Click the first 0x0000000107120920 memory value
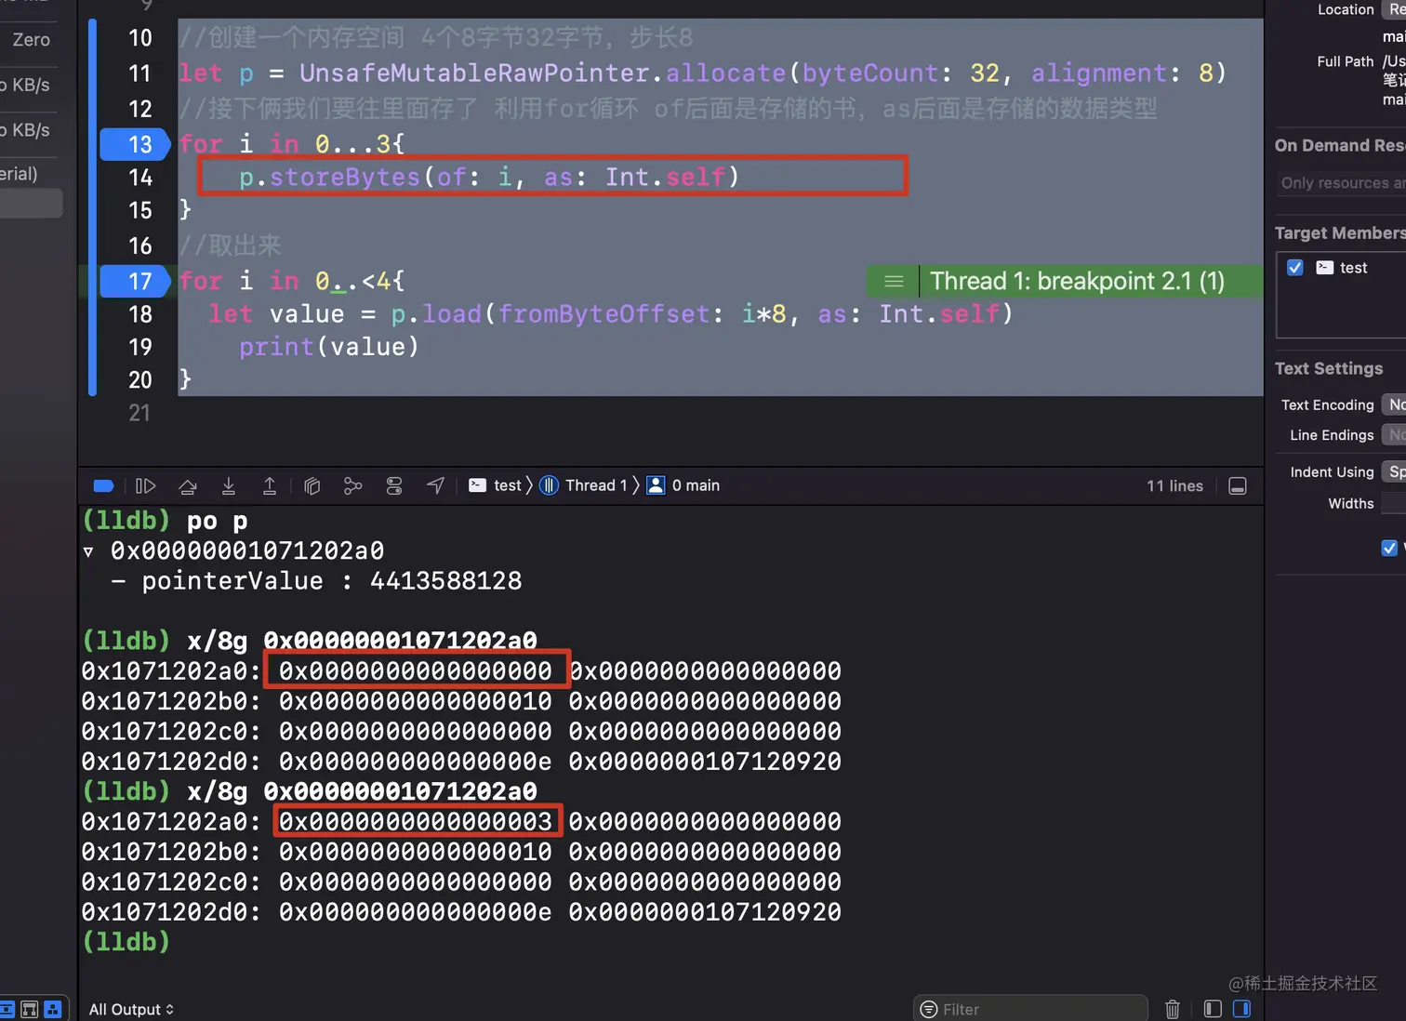Image resolution: width=1406 pixels, height=1021 pixels. (705, 761)
